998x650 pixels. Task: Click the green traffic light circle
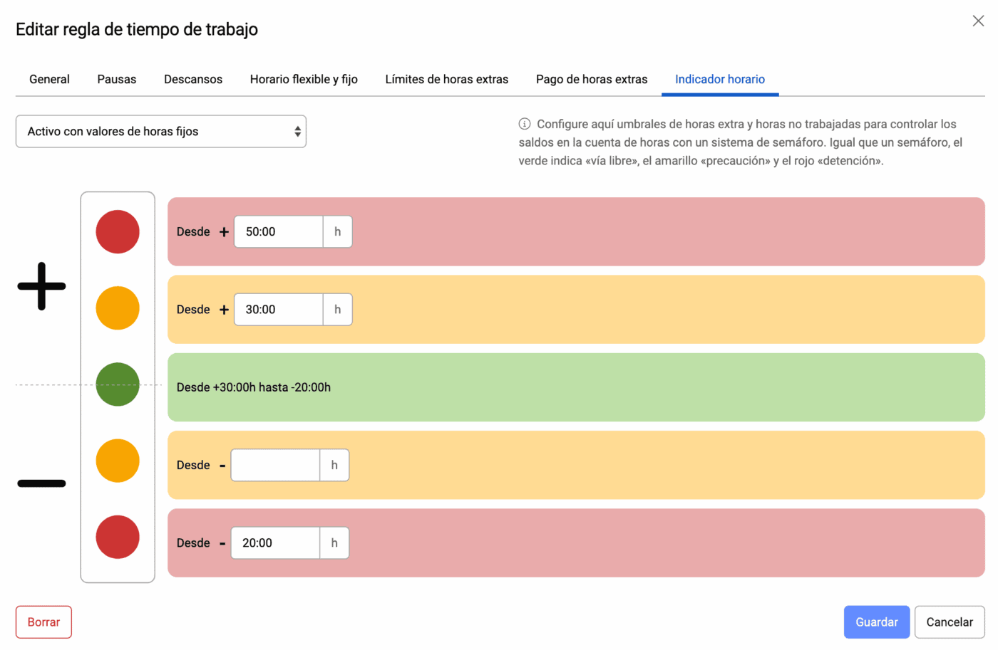(118, 384)
